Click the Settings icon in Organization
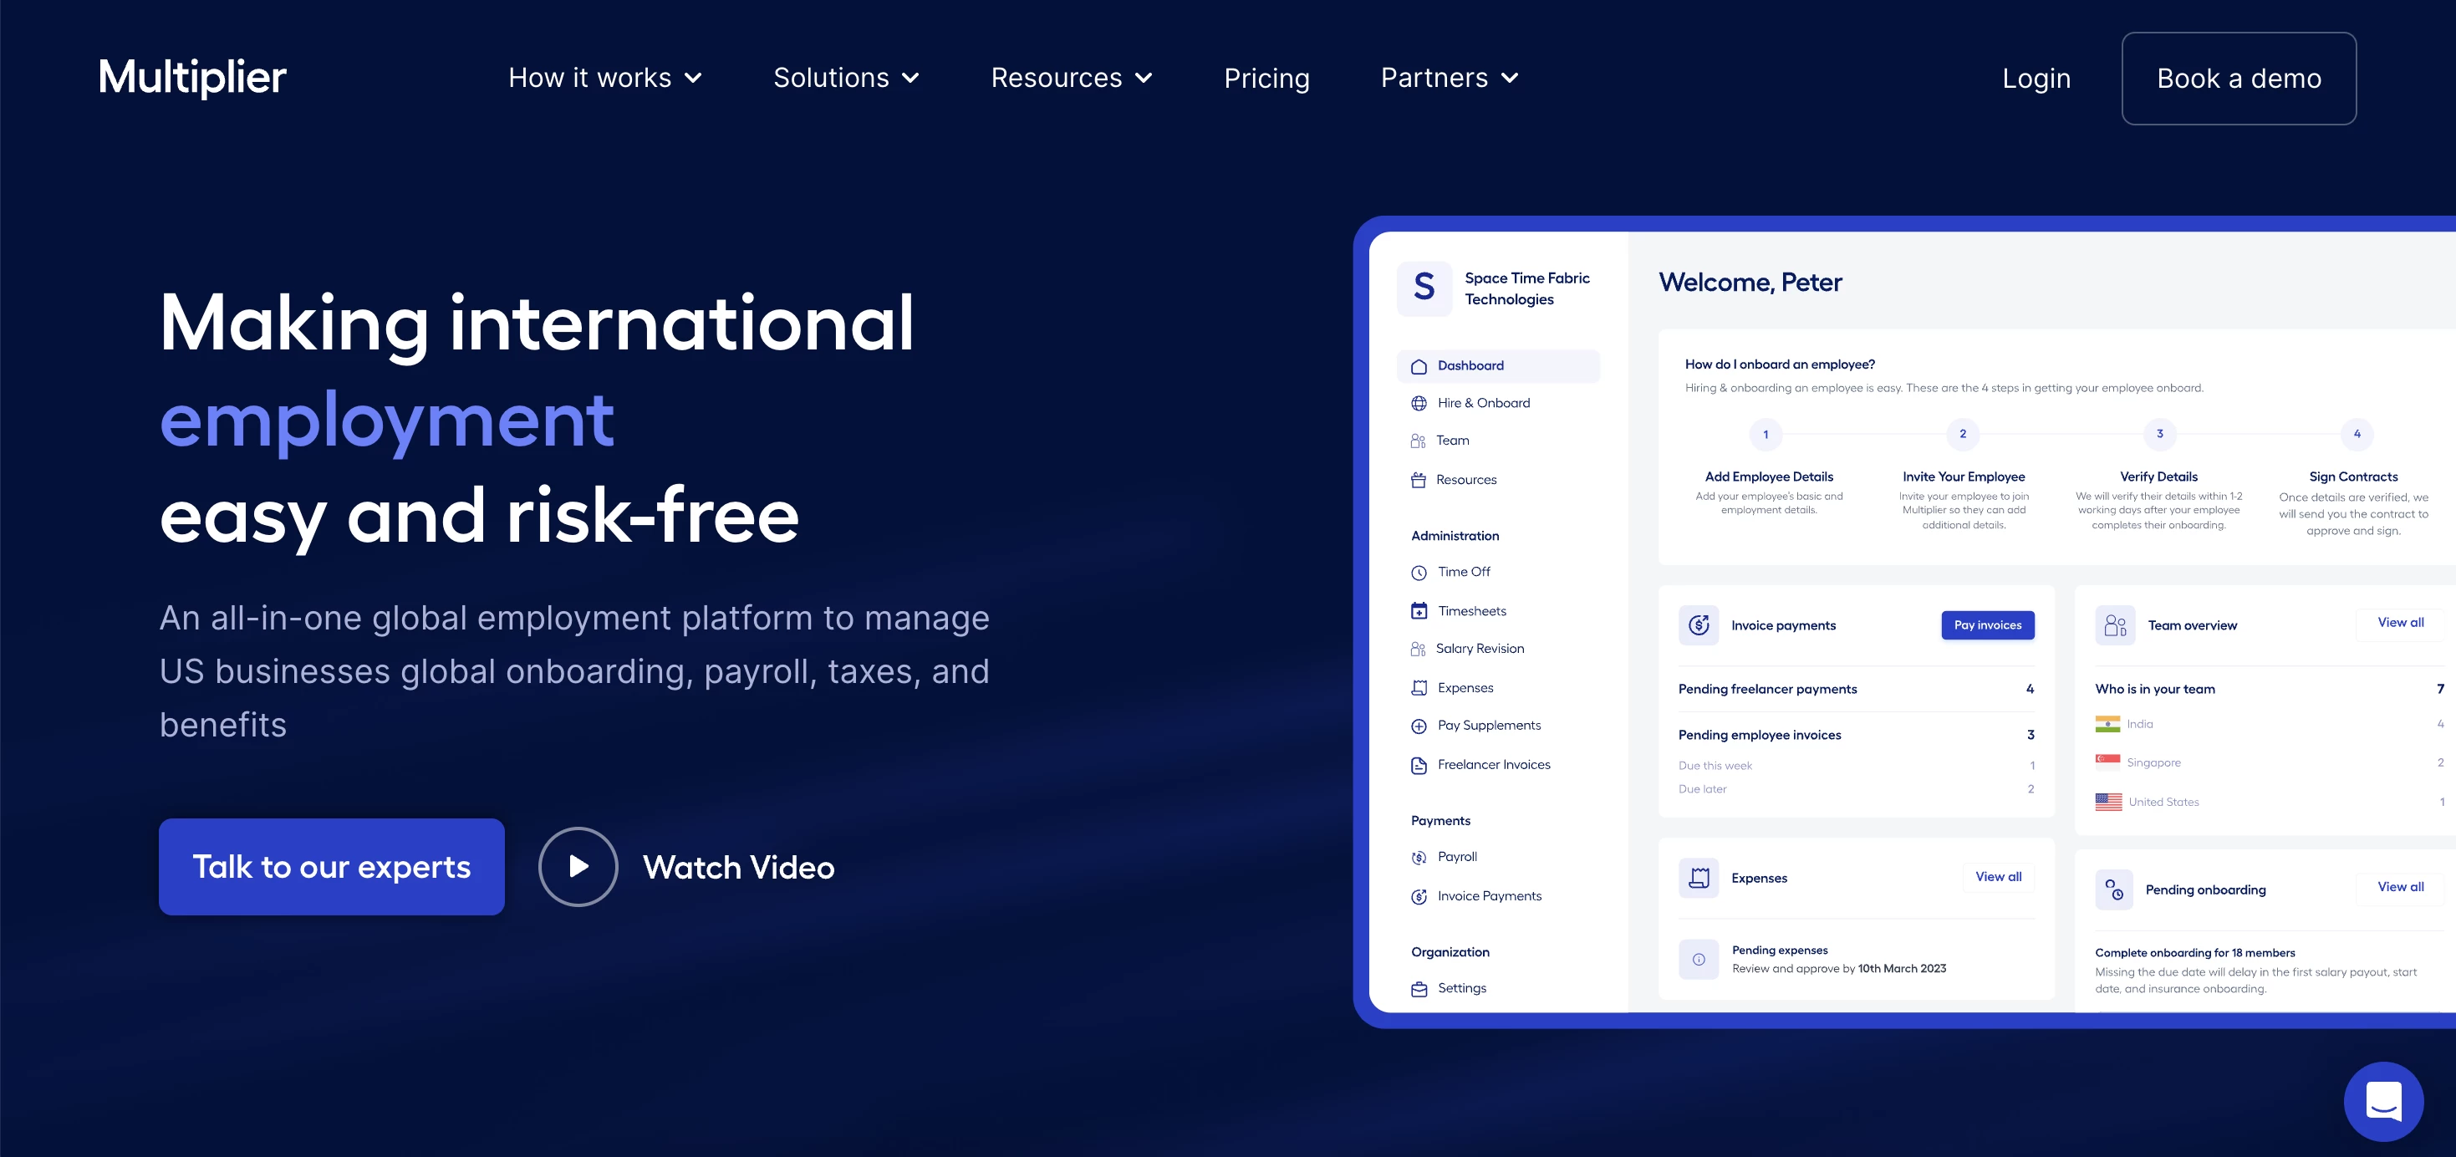The image size is (2456, 1157). coord(1419,990)
